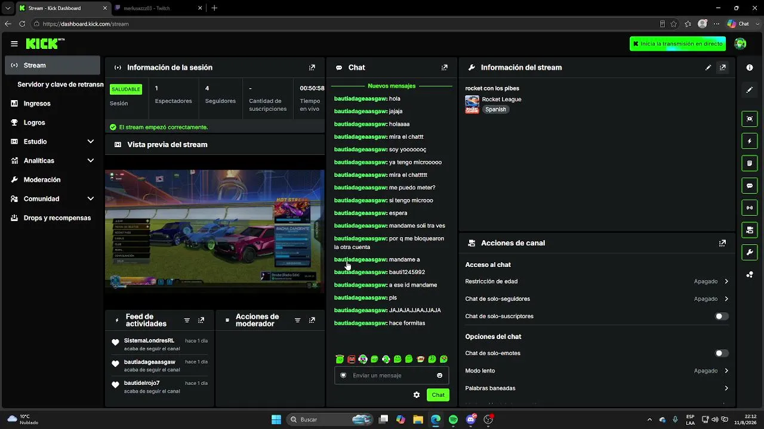The width and height of the screenshot is (764, 429).
Task: Click Inicia la transmisión en directo button
Action: point(677,43)
